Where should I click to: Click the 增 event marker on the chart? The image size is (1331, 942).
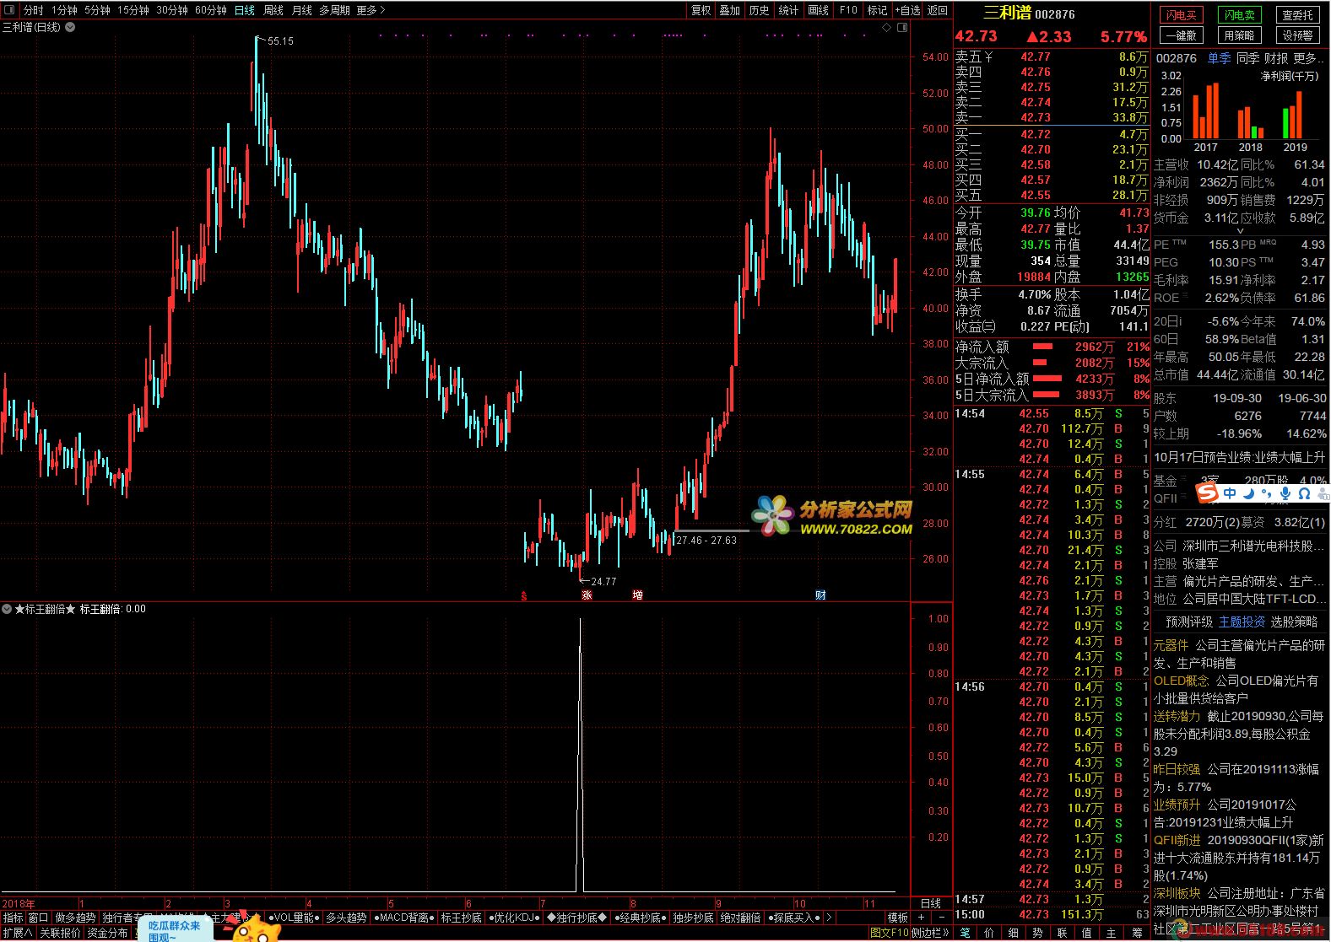pos(638,595)
